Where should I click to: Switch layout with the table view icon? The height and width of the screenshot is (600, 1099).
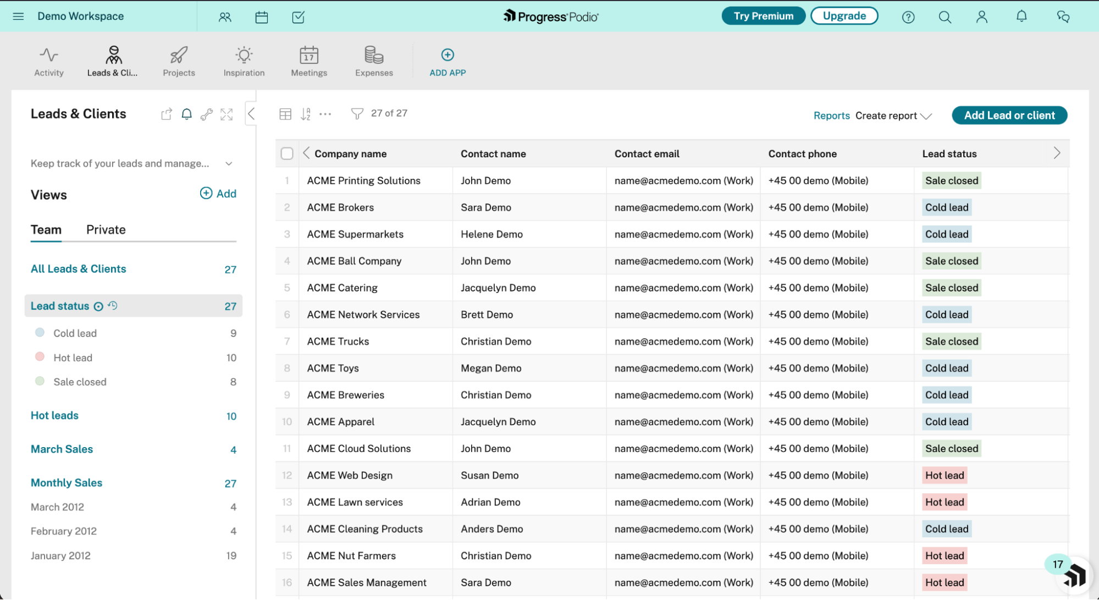[x=285, y=114]
